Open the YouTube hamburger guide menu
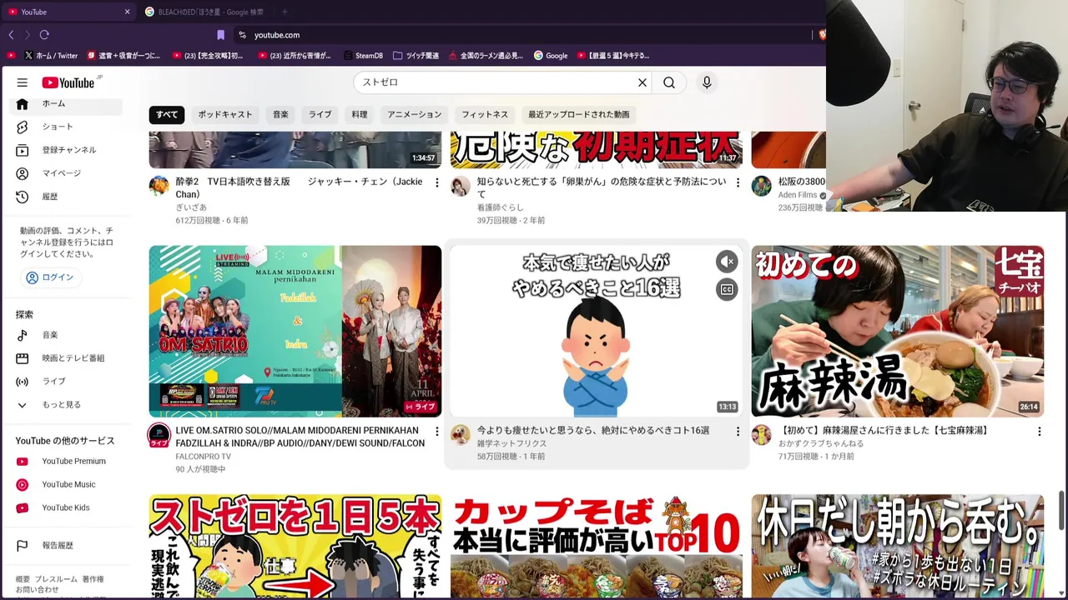This screenshot has height=600, width=1068. click(23, 82)
